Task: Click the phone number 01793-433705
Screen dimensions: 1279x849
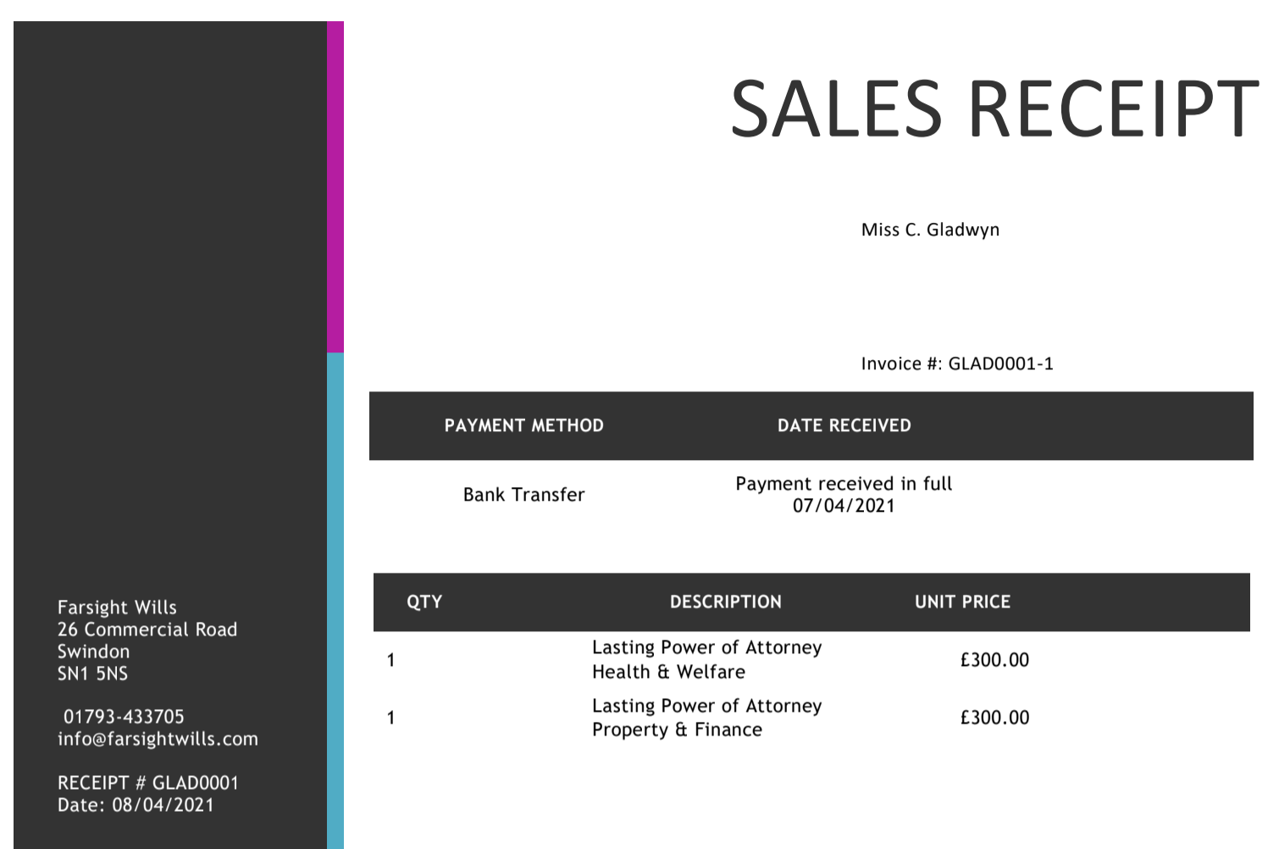Action: pos(124,717)
